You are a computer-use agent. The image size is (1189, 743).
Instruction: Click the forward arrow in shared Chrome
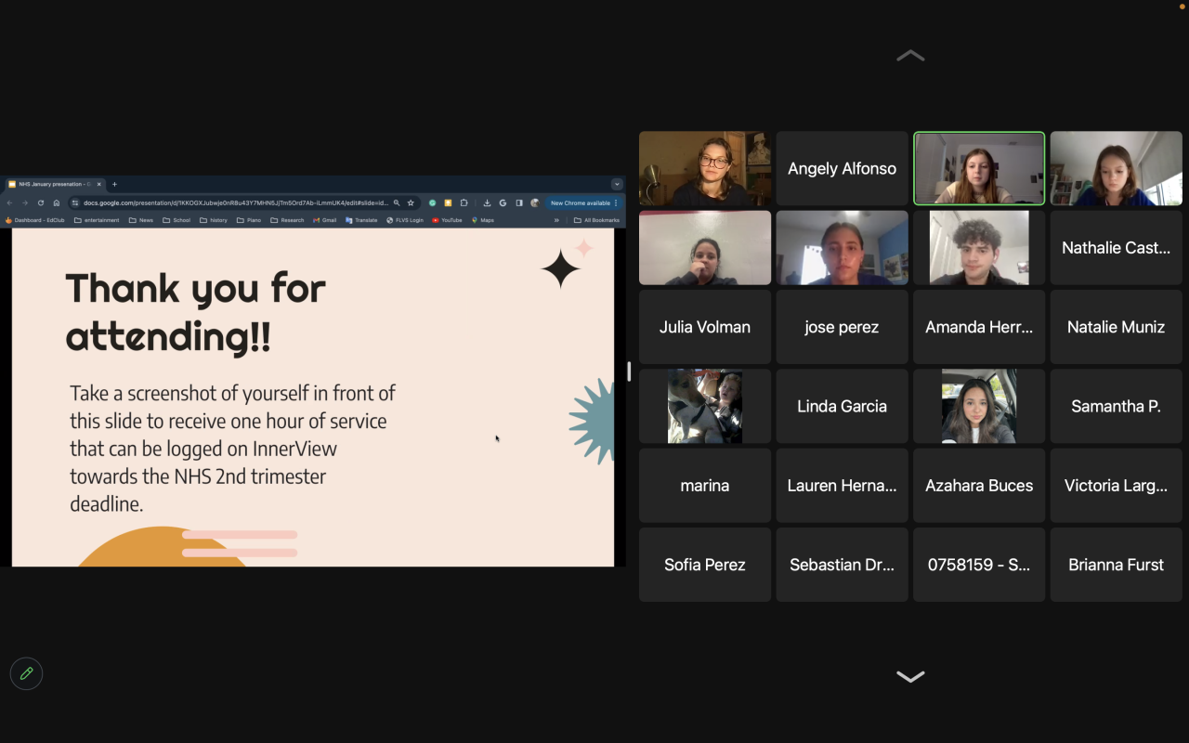coord(25,202)
